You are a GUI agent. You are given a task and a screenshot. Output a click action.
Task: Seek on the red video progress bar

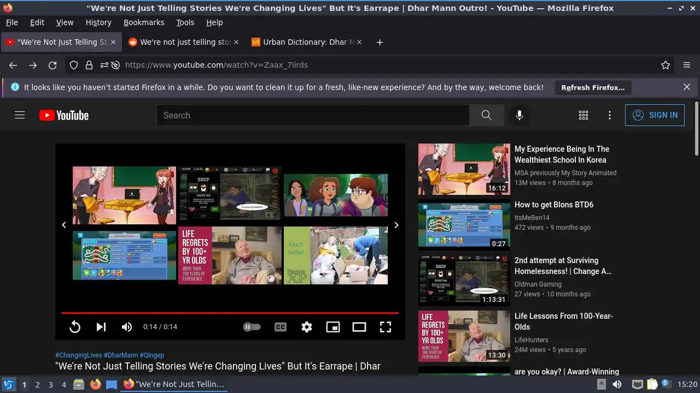(x=230, y=313)
